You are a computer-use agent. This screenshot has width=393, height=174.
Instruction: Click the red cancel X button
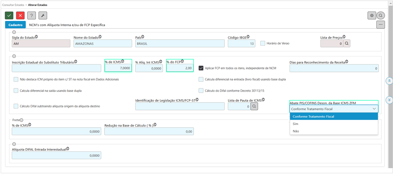pos(20,15)
